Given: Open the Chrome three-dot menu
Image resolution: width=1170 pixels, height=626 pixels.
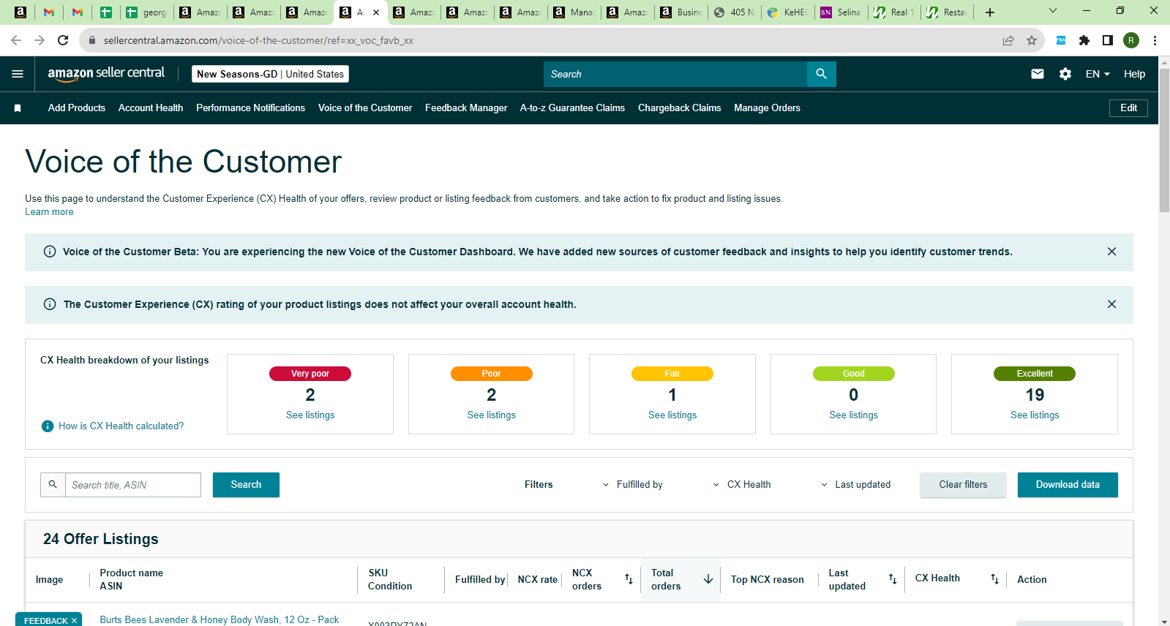Looking at the screenshot, I should click(1155, 40).
